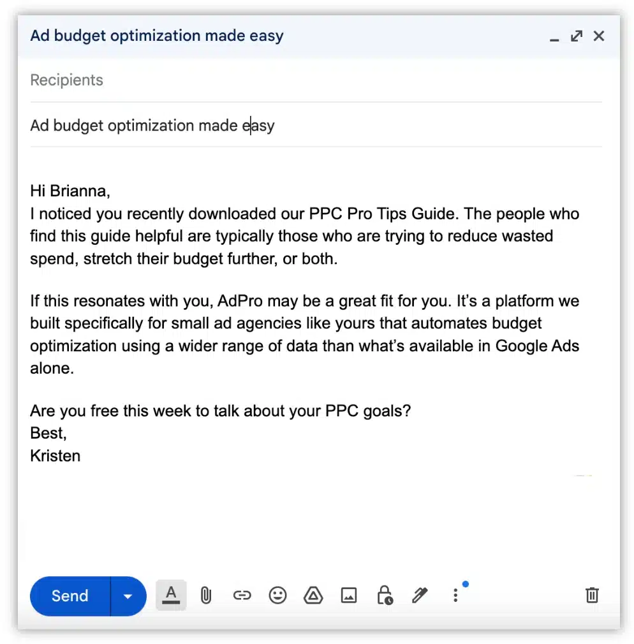
Task: Insert a photo into the email
Action: pyautogui.click(x=349, y=596)
